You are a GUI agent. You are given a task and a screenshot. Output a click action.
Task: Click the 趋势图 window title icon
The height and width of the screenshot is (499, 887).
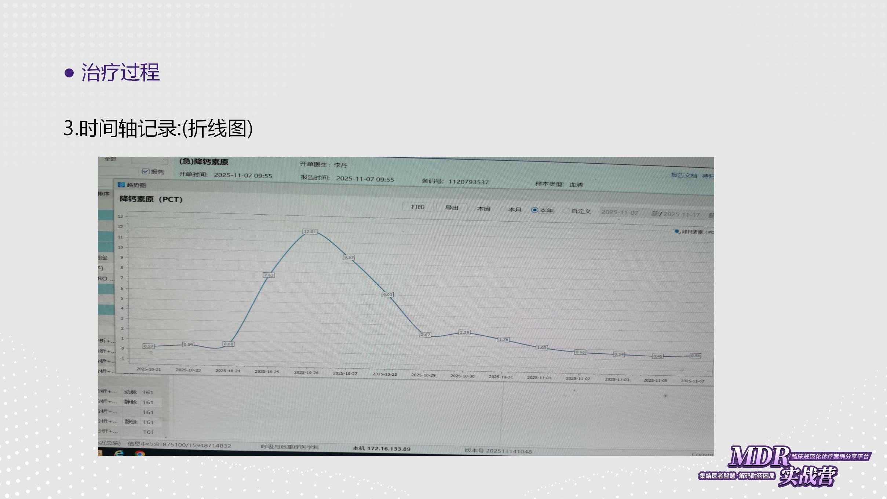coord(121,185)
